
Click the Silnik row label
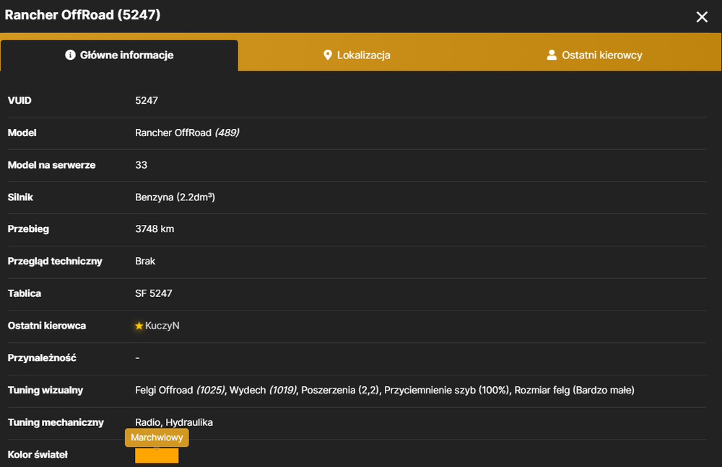click(x=20, y=197)
